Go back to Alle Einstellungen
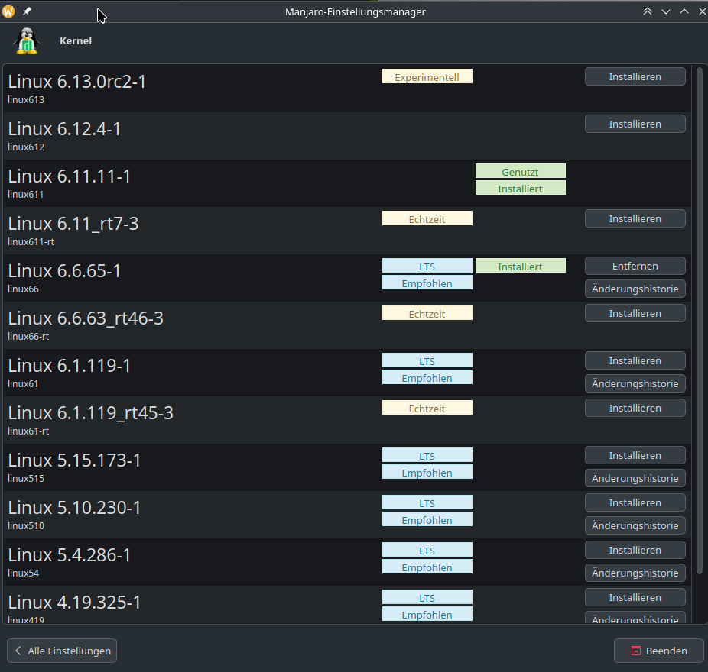Screen dimensions: 708x672 click(x=62, y=651)
